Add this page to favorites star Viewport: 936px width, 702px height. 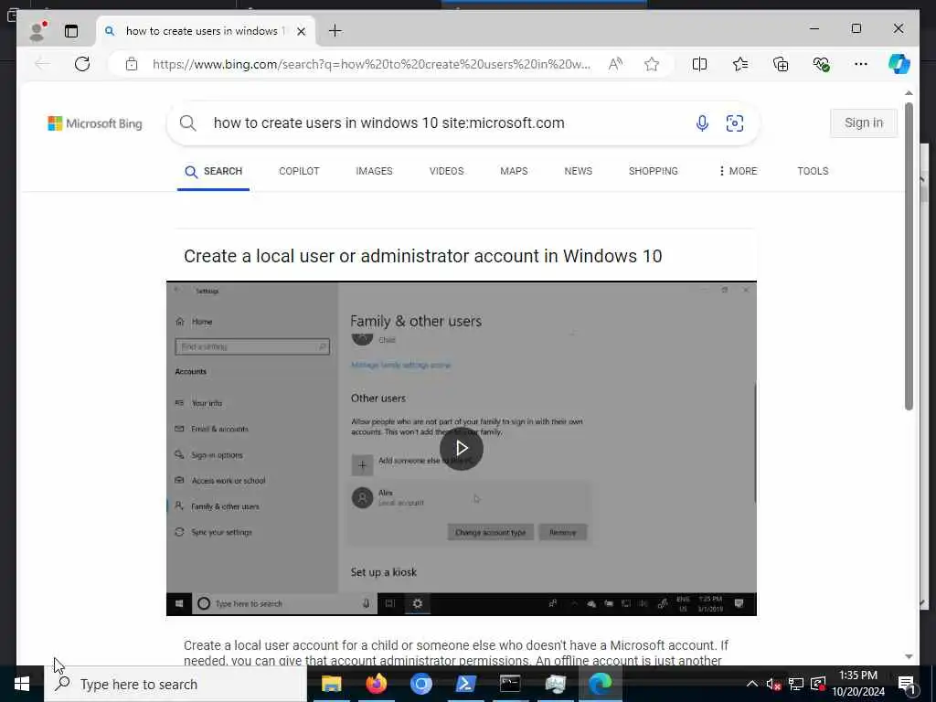652,64
